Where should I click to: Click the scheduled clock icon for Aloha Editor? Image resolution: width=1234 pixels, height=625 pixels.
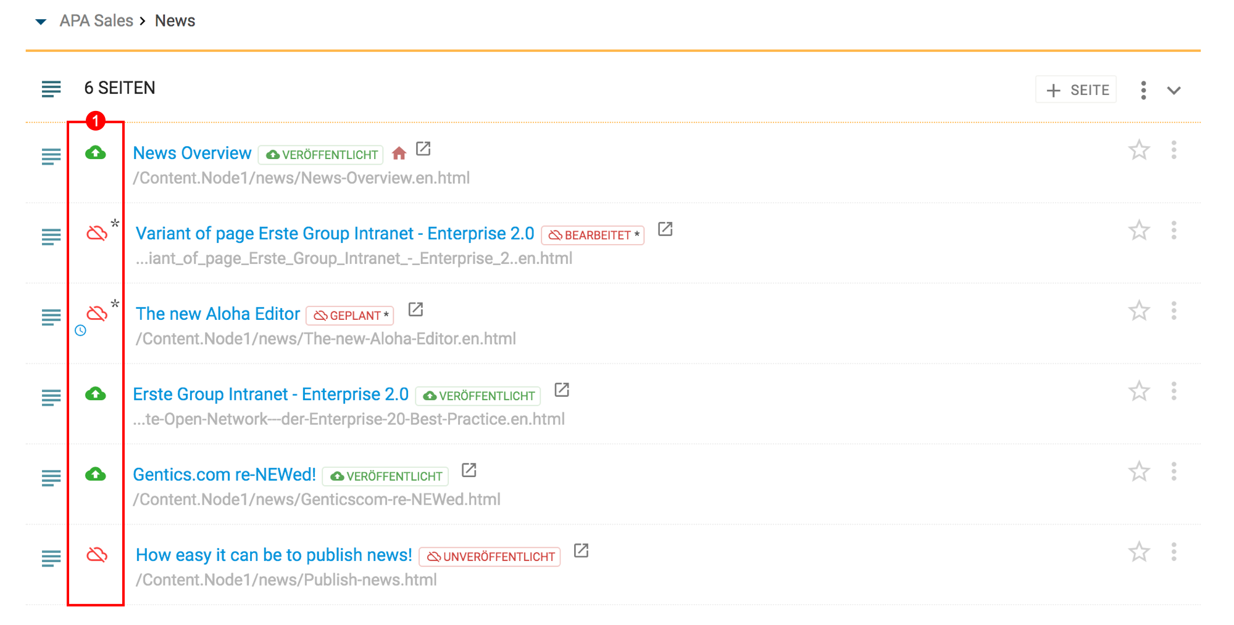(x=80, y=331)
